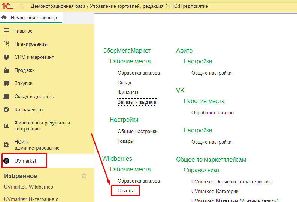The width and height of the screenshot is (297, 202).
Task: Open Заказы и выдача link
Action: [137, 102]
